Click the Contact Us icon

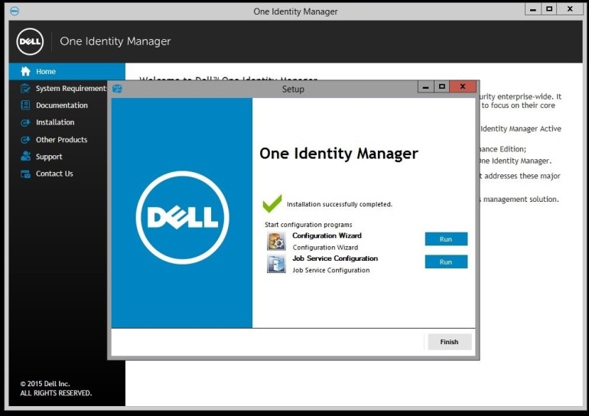click(25, 174)
